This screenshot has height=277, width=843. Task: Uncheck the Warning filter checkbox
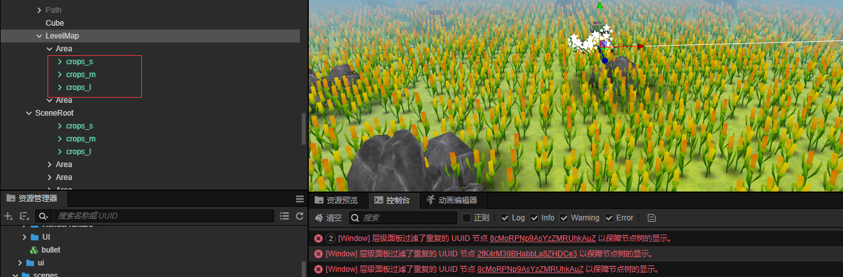tap(564, 218)
